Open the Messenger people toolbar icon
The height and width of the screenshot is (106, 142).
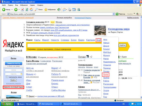pyautogui.click(x=78, y=10)
